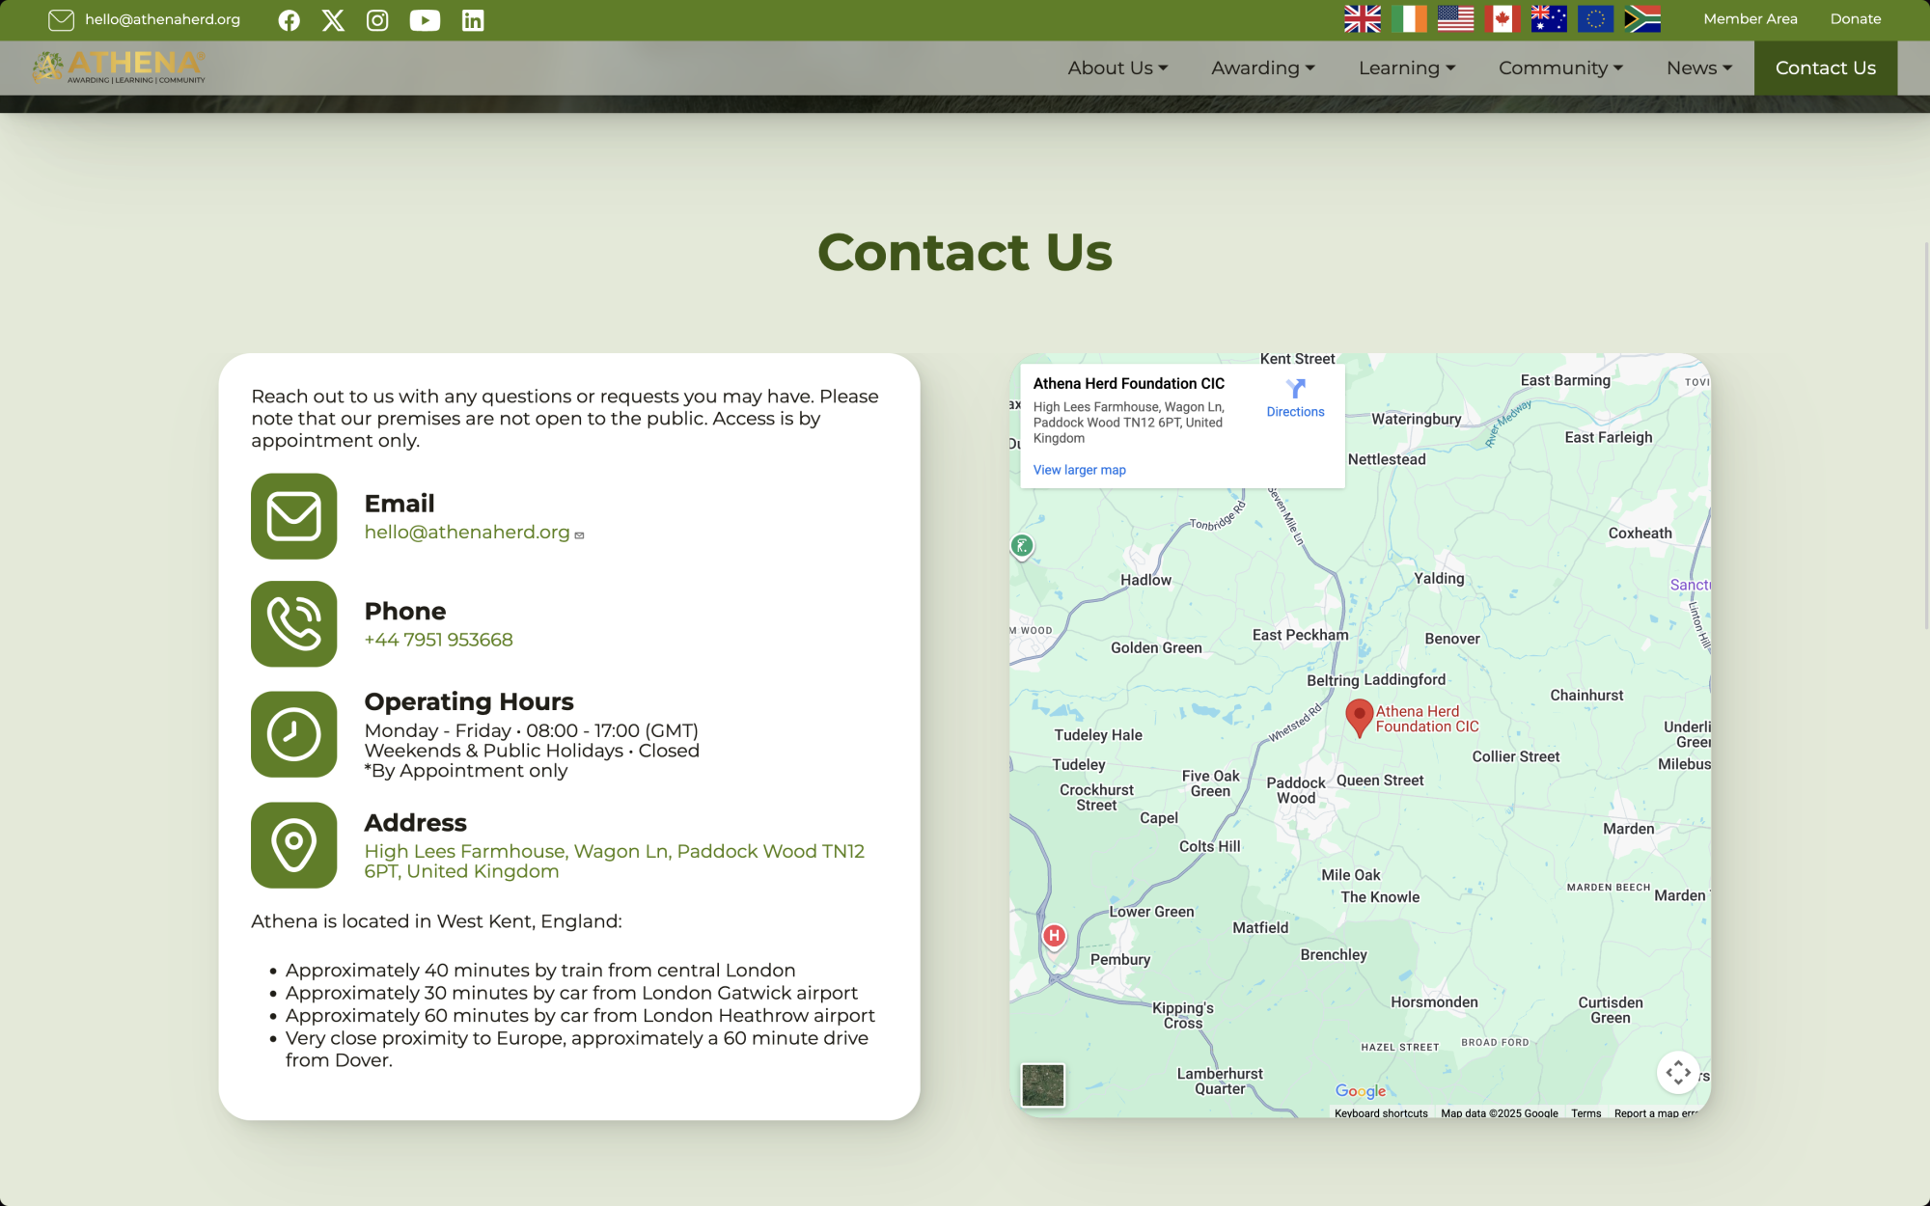1930x1206 pixels.
Task: Open the Facebook social icon
Action: point(289,20)
